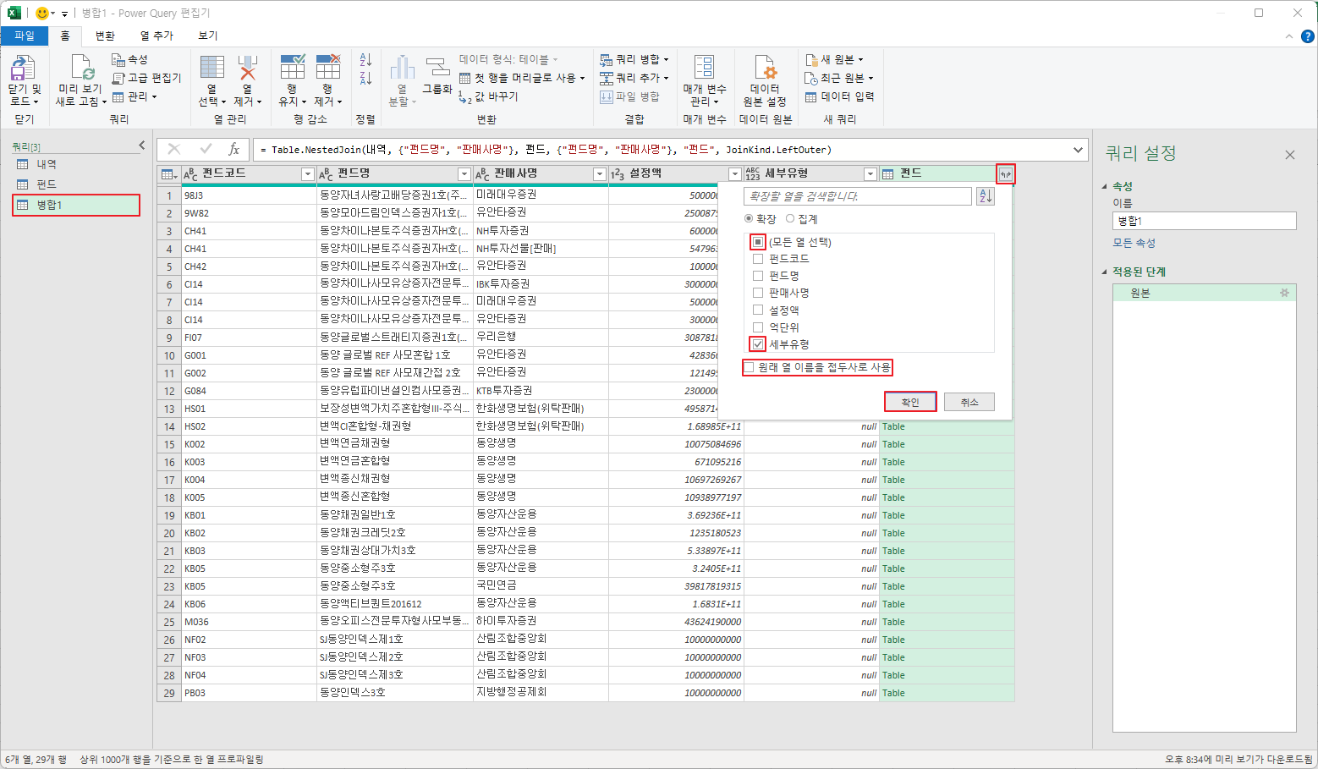
Task: Check the 펀드코드 checkbox in popup
Action: pos(758,259)
